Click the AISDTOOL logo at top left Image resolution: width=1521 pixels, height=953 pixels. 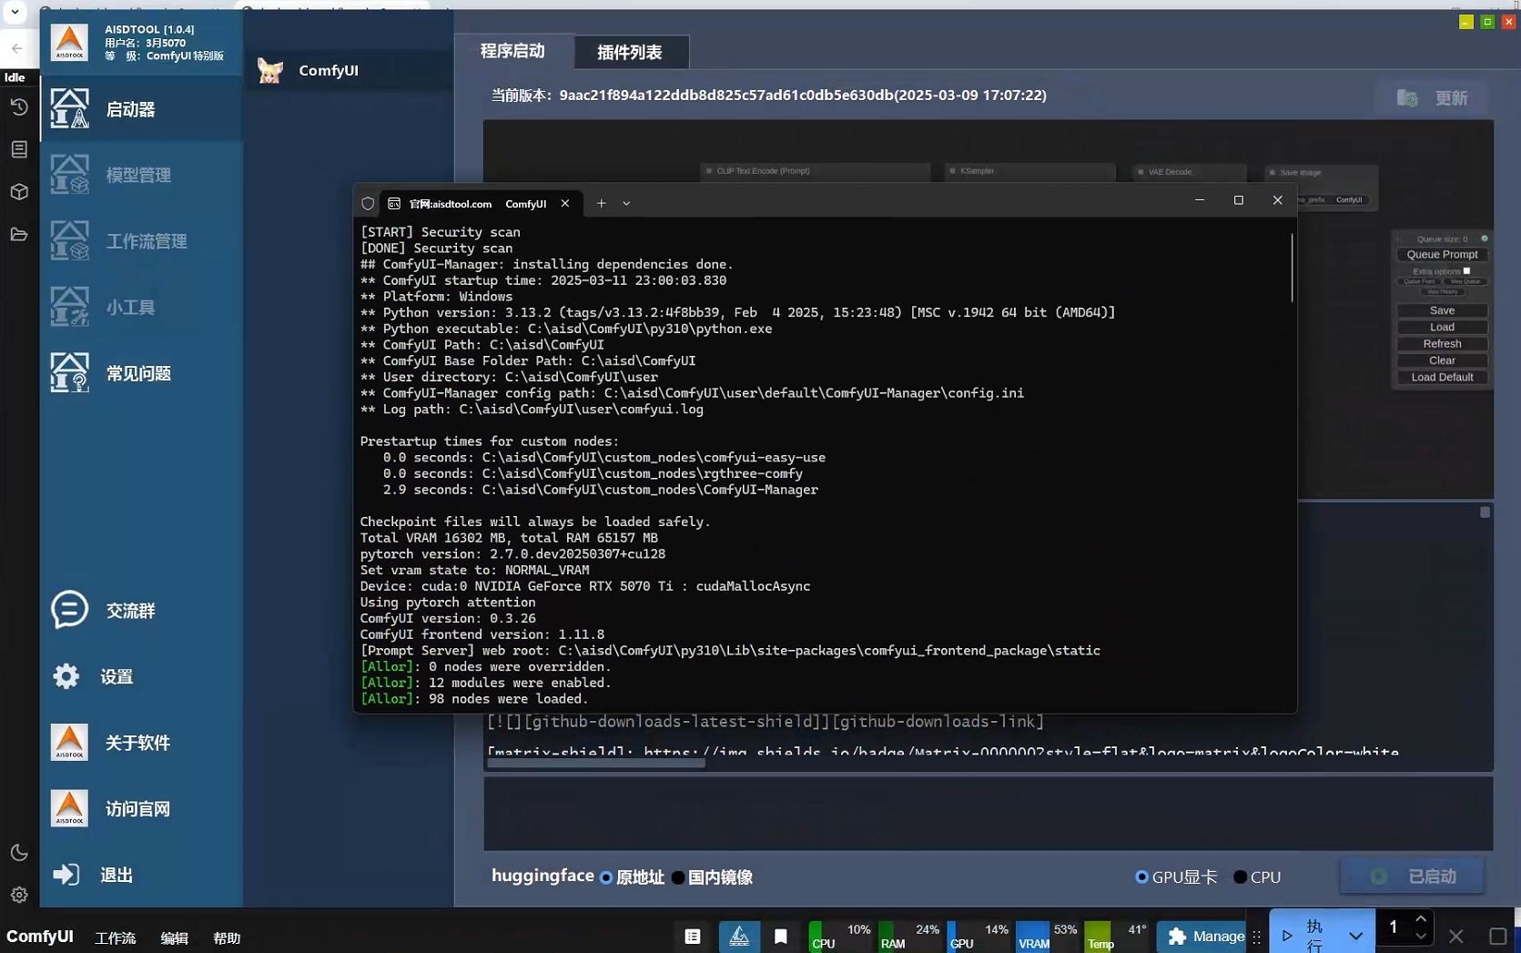click(x=69, y=42)
